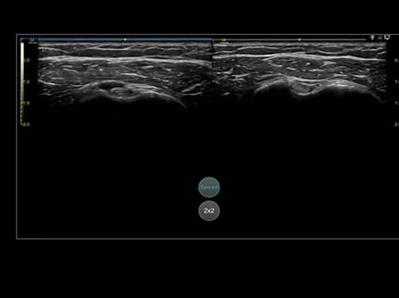Click the gray header bar of right pane
The width and height of the screenshot is (399, 298).
(x=290, y=40)
